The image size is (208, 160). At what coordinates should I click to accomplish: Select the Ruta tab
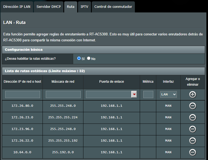coord(70,6)
